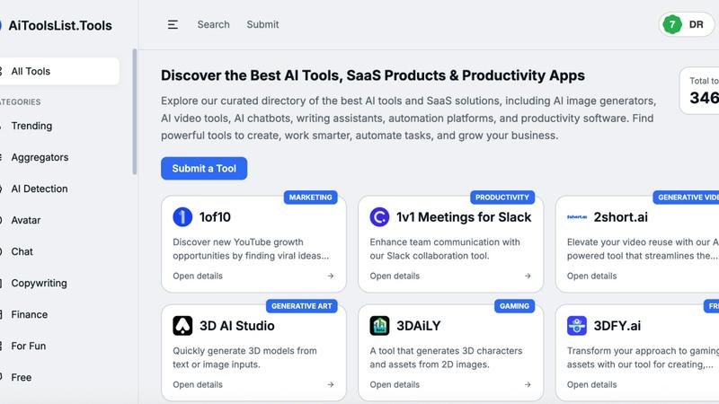This screenshot has width=719, height=404.
Task: Select All Tools in sidebar
Action: pyautogui.click(x=58, y=71)
